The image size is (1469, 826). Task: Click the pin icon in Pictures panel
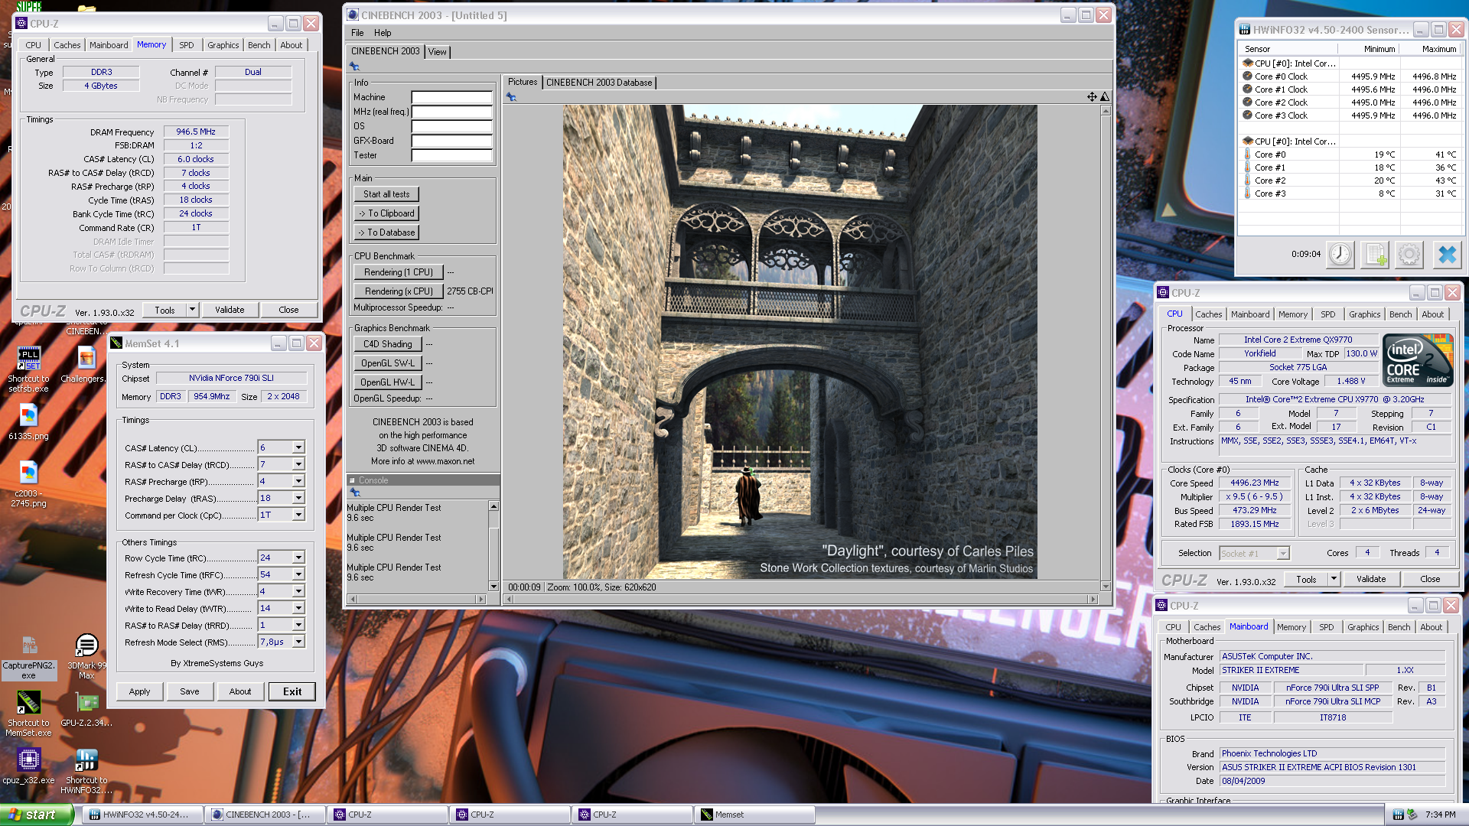pyautogui.click(x=511, y=97)
